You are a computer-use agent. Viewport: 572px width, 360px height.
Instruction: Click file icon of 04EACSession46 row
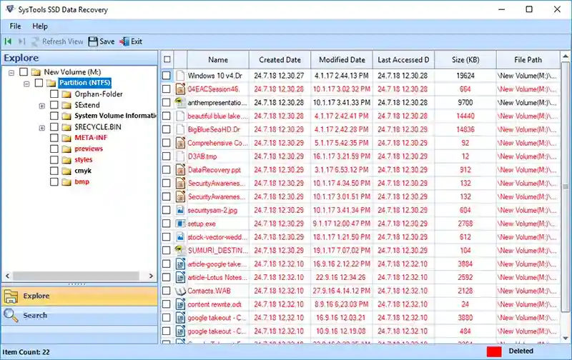point(180,89)
